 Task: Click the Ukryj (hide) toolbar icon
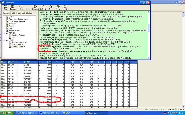click(5, 7)
